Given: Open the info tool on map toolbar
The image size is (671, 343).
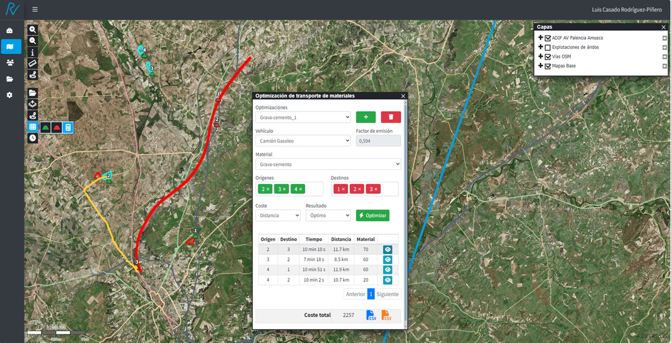Looking at the screenshot, I should tap(33, 52).
